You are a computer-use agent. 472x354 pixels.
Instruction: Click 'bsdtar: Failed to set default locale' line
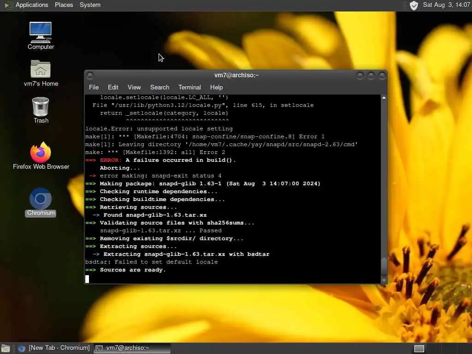coord(151,262)
